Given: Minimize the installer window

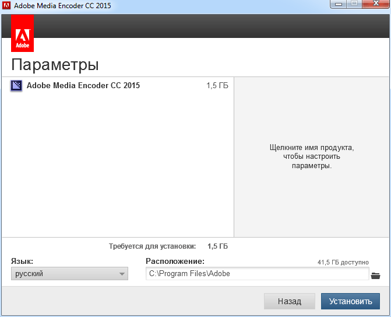Looking at the screenshot, I should tap(339, 4).
